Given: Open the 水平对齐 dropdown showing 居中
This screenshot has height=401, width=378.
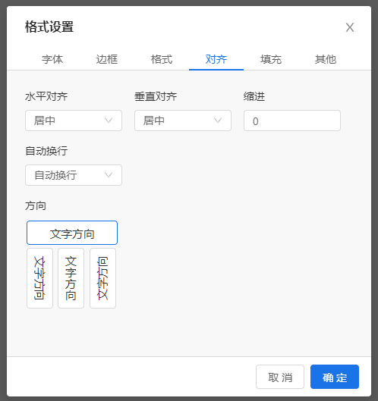Looking at the screenshot, I should [x=74, y=121].
